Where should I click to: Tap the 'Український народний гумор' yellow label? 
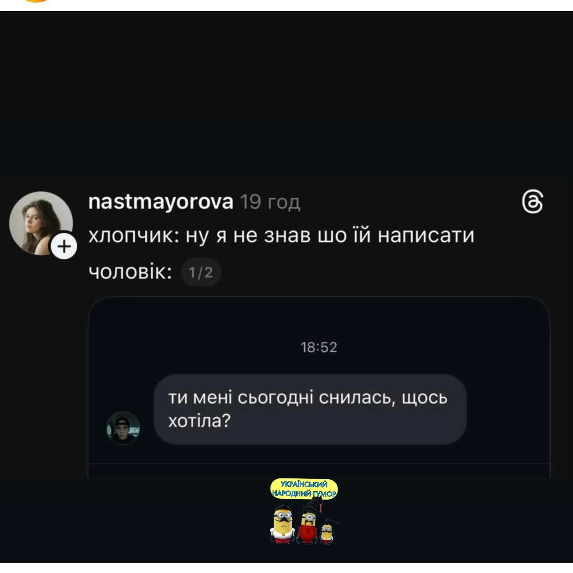coord(304,489)
